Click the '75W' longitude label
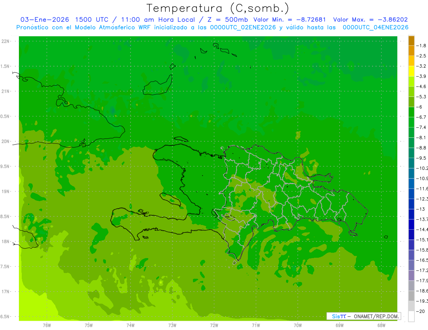This screenshot has width=428, height=330. (88, 325)
